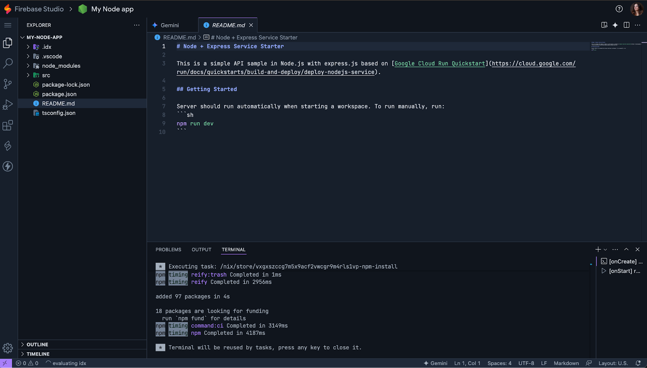
Task: Open the Run and Debug view icon
Action: point(8,105)
